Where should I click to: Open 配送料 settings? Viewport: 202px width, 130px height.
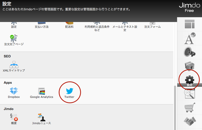(x=69, y=25)
